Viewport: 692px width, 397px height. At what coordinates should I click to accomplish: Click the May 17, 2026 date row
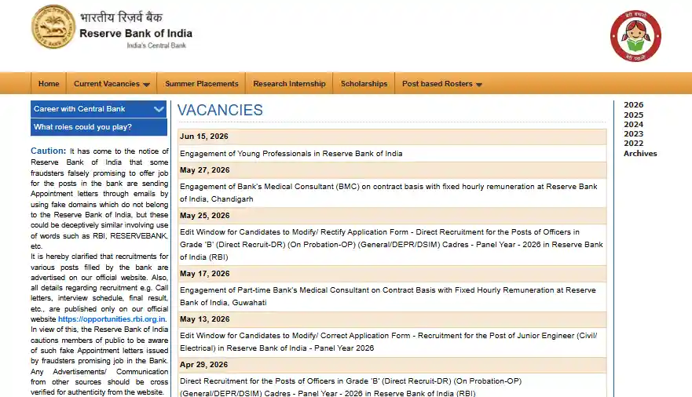(392, 274)
